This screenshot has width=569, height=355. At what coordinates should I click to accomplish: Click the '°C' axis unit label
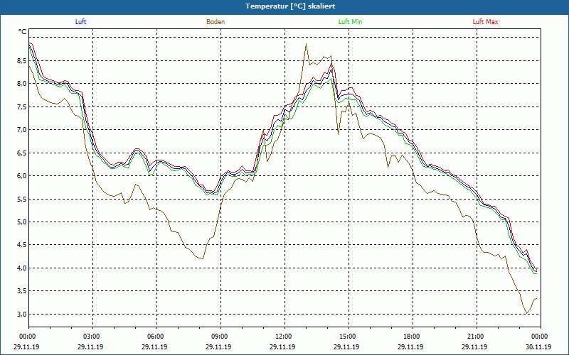point(23,32)
